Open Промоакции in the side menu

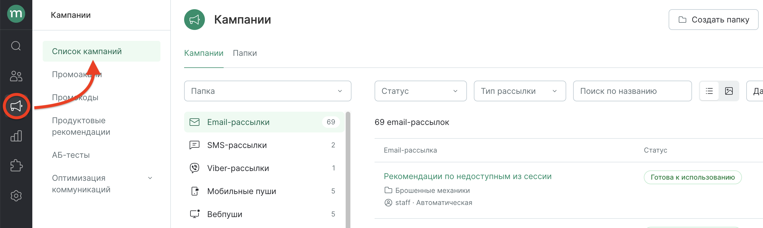click(77, 74)
